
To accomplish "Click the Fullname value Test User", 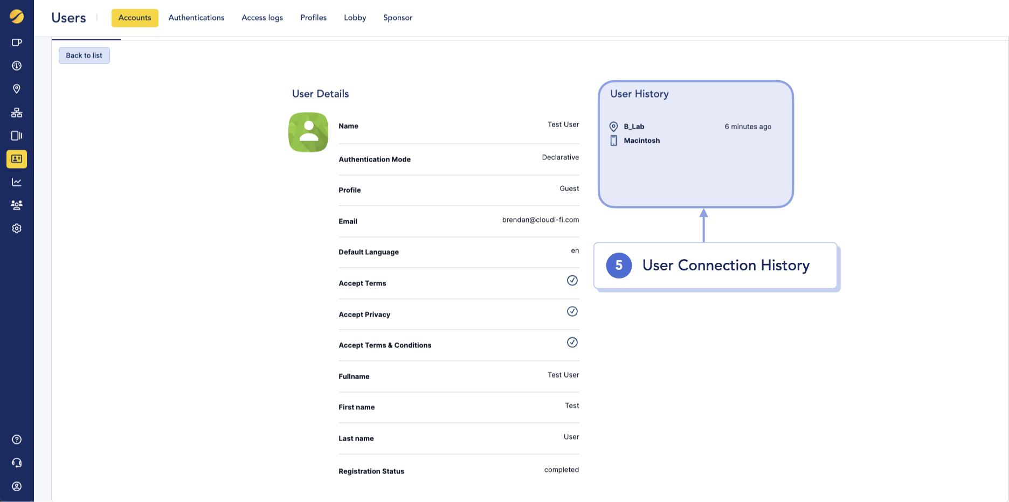I will coord(563,375).
